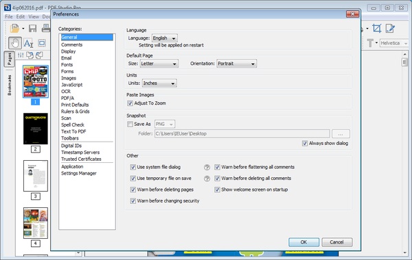Open the page Size dropdown
412x260 pixels.
click(x=159, y=64)
